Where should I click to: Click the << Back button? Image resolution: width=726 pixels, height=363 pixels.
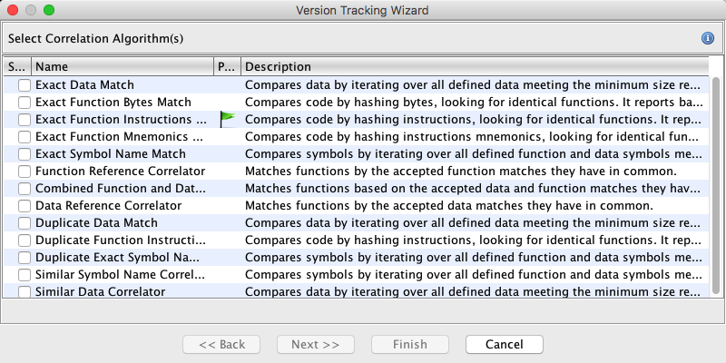pyautogui.click(x=221, y=345)
